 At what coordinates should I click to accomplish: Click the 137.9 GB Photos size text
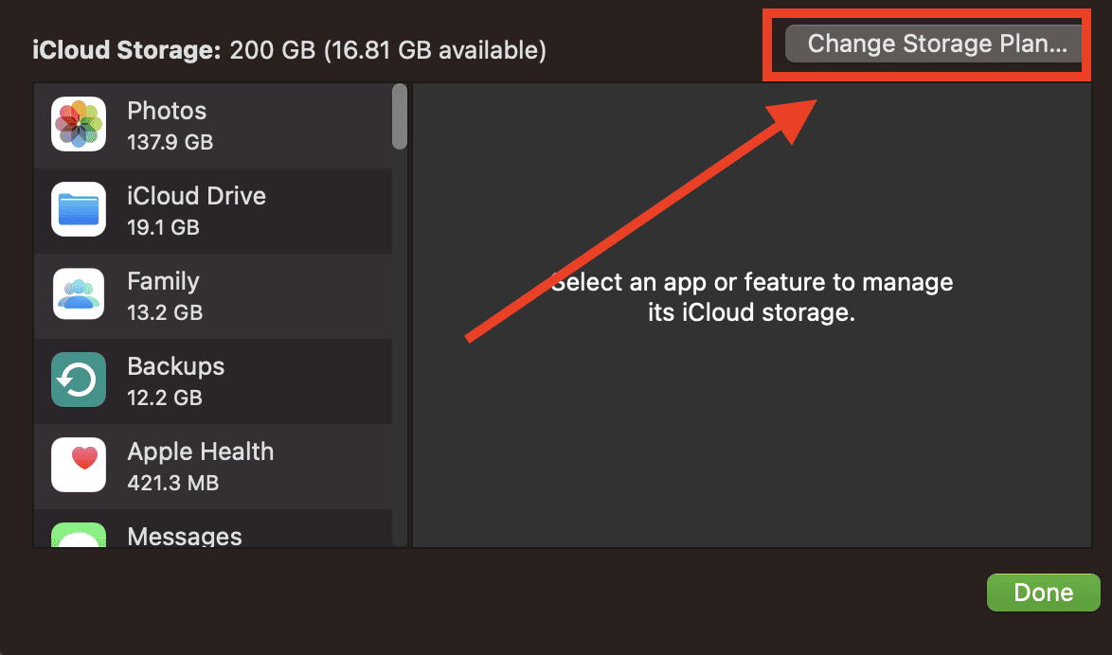170,143
